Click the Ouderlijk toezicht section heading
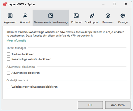Image resolution: width=133 pixels, height=111 pixels. 17,80
